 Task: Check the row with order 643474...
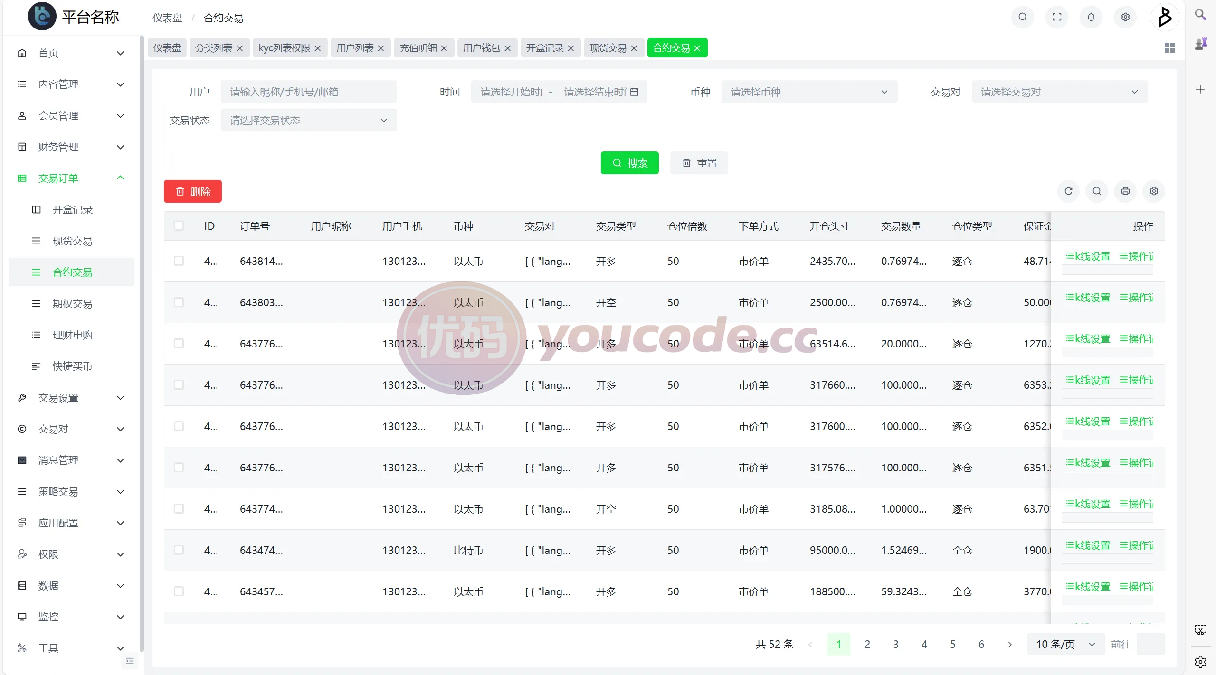pos(179,550)
